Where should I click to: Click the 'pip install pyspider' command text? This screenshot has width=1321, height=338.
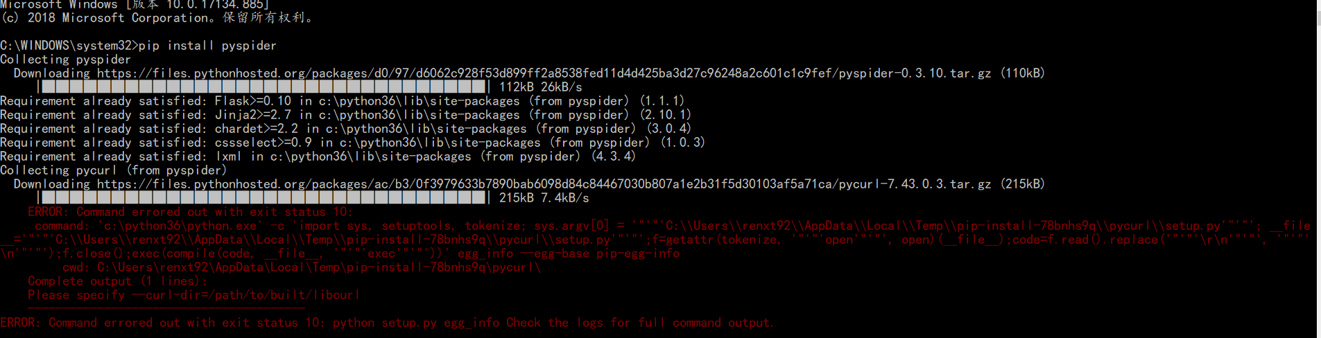click(207, 46)
